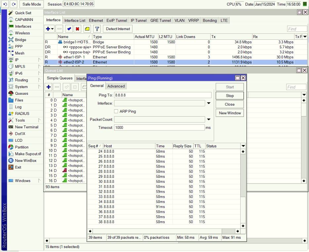309x252 pixels.
Task: Open the LCD settings entry
Action: click(x=19, y=140)
